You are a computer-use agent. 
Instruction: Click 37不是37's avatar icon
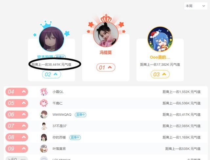click(x=44, y=126)
